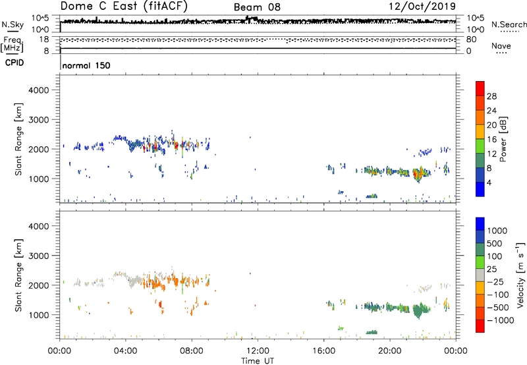The height and width of the screenshot is (365, 527).
Task: Click the grey segment of the Velocity colorbar
Action: tap(480, 275)
